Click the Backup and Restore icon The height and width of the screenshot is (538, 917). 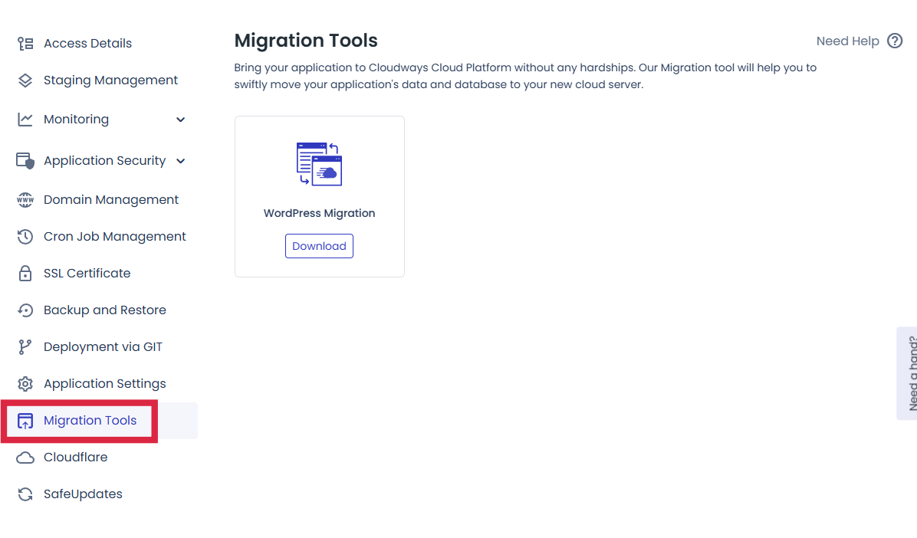pos(25,310)
